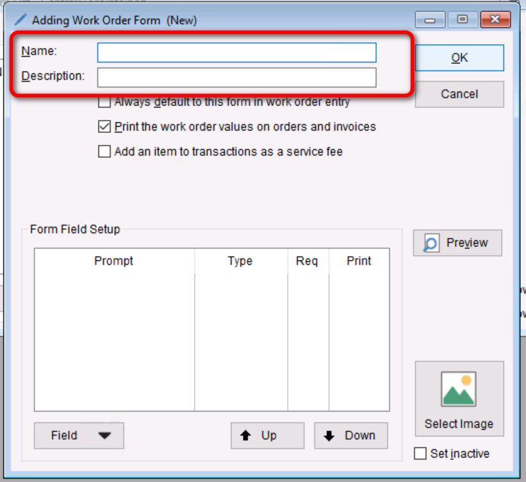Click the Req column header
526x482 pixels.
pyautogui.click(x=307, y=261)
